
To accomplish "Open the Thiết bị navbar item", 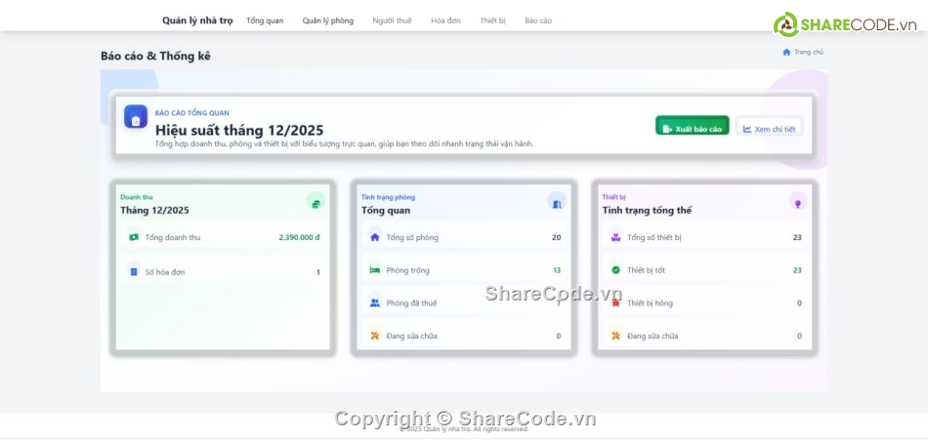I will [493, 20].
